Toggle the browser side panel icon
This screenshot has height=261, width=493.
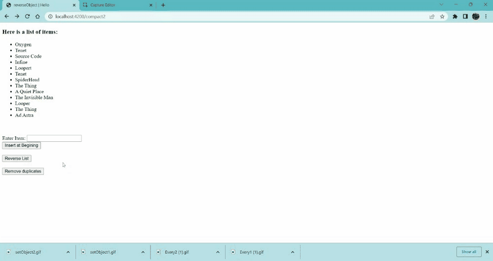coord(465,17)
